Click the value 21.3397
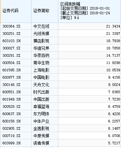Image resolution: width=121 pixels, height=148 pixels. pos(113,34)
